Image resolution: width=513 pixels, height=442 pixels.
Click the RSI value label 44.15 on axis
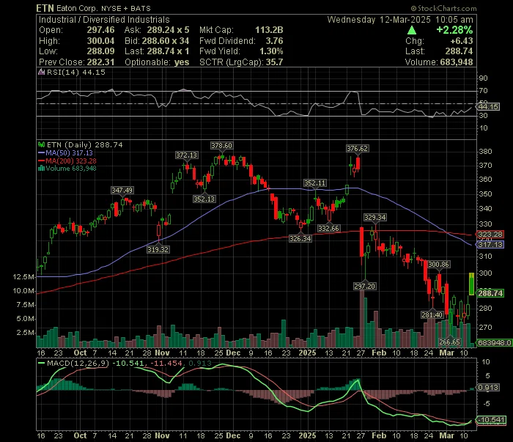pos(488,107)
